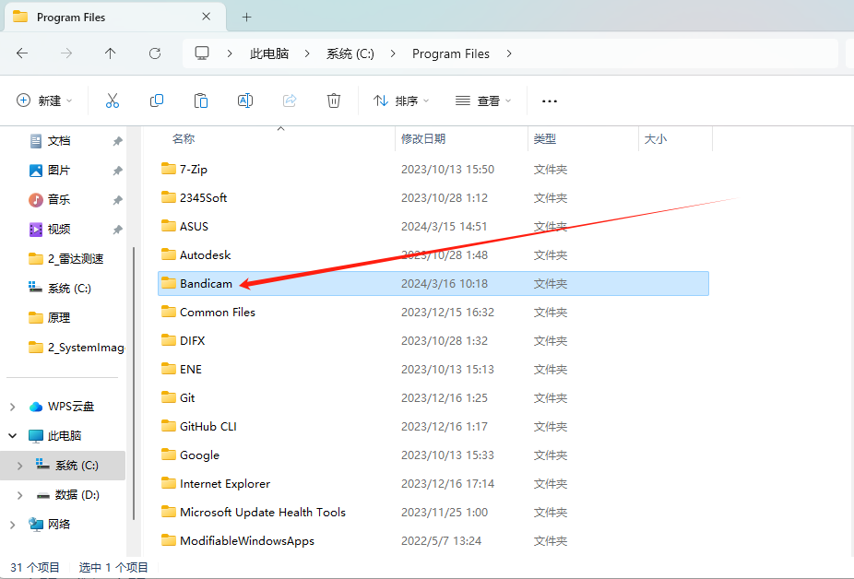Select 数据 (D:) drive in navigation pane
The height and width of the screenshot is (579, 854).
pyautogui.click(x=68, y=495)
